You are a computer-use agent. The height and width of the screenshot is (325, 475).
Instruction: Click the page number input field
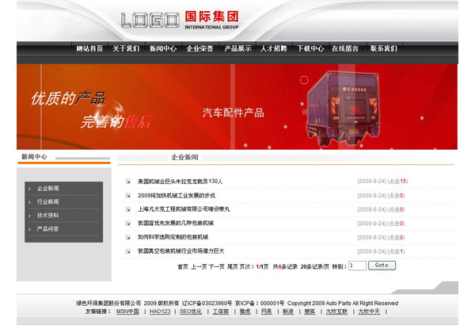point(357,266)
